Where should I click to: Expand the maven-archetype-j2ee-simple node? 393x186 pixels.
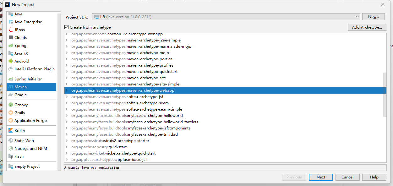pos(66,40)
